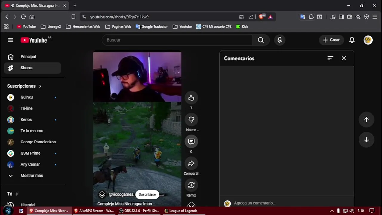The height and width of the screenshot is (215, 382).
Task: Go to next Short with down arrow
Action: point(366,140)
